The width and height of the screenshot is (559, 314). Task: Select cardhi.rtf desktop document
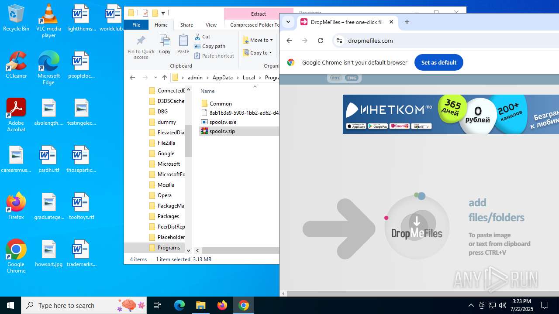click(48, 159)
